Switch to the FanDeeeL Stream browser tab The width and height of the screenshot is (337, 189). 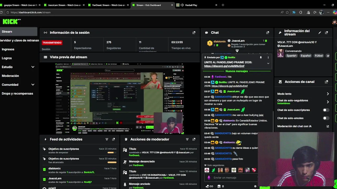(x=108, y=5)
